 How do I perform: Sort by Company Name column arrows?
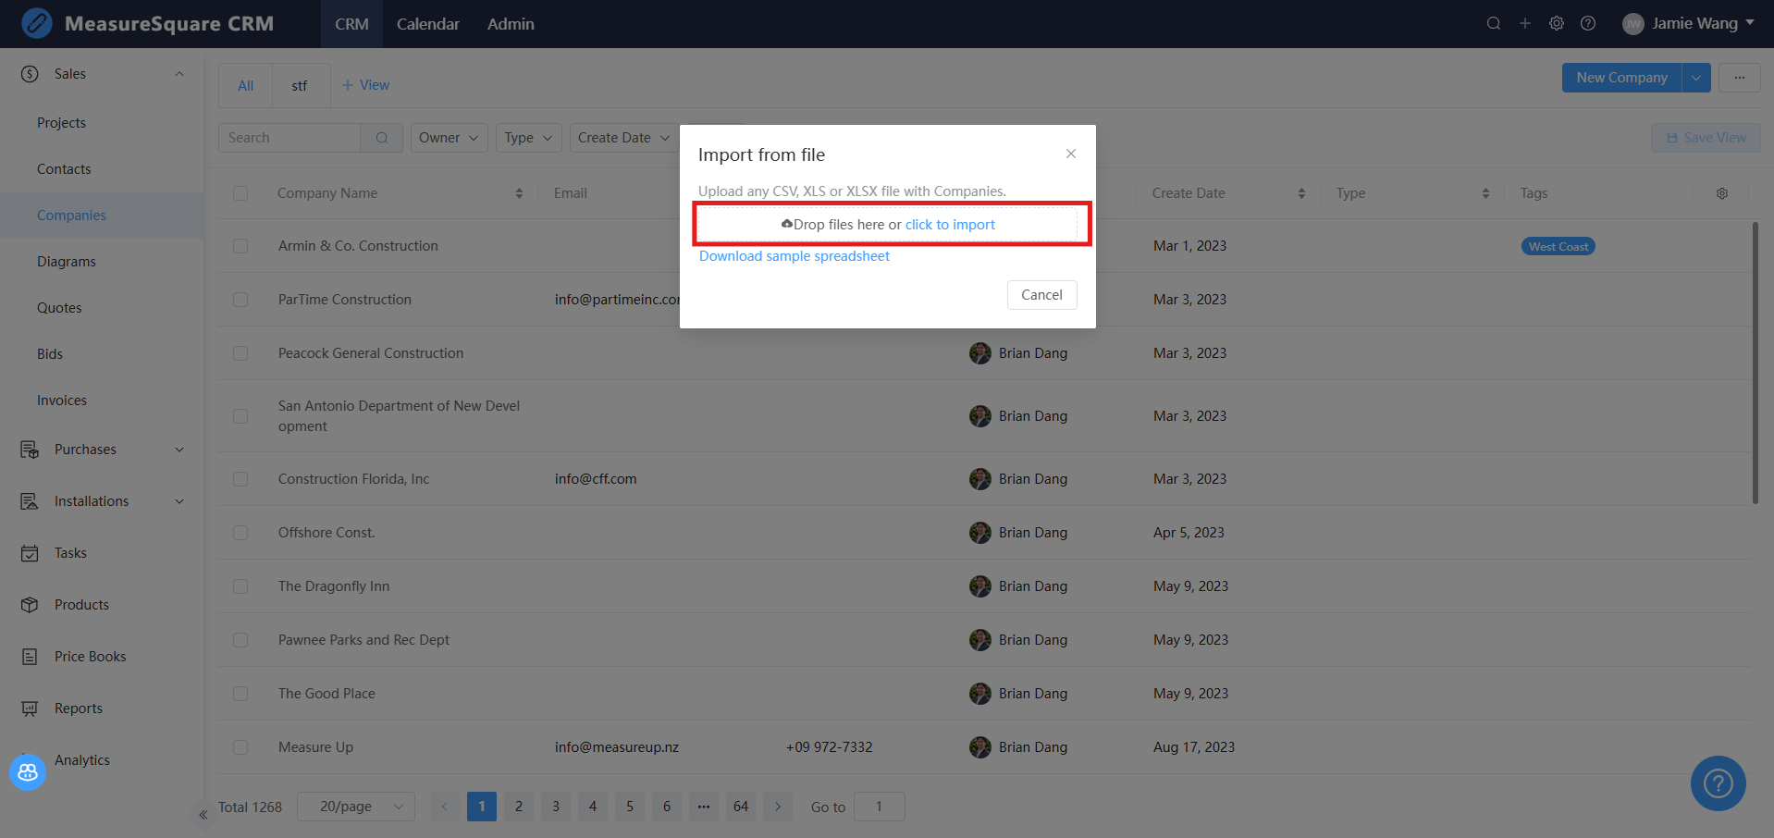519,193
